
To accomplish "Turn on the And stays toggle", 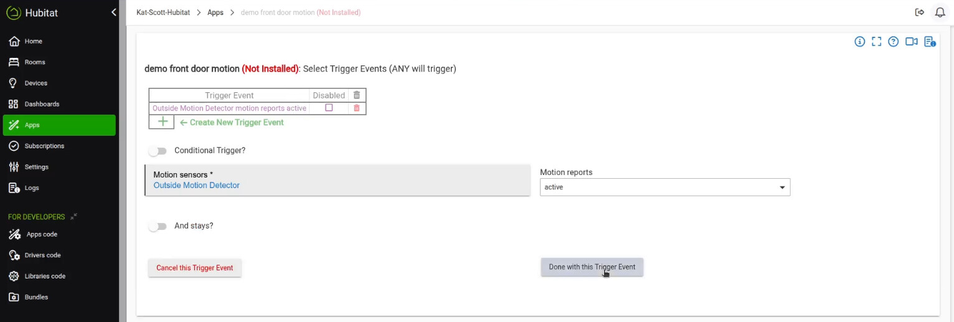I will (x=158, y=226).
